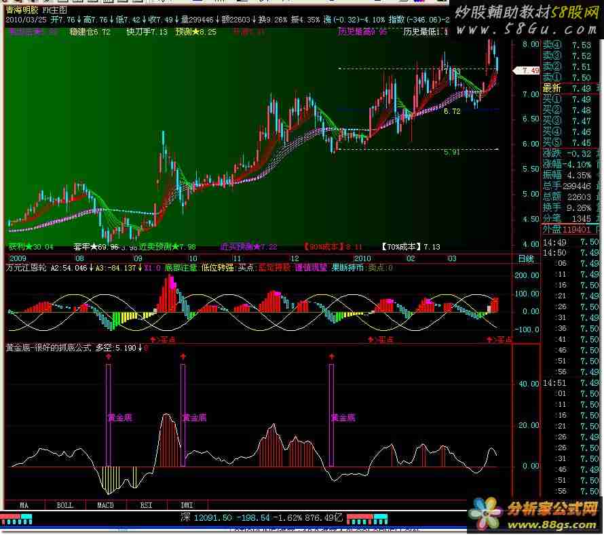Click the 万元江恩轮 indicator title
Viewport: 604px width, 535px height.
26,268
